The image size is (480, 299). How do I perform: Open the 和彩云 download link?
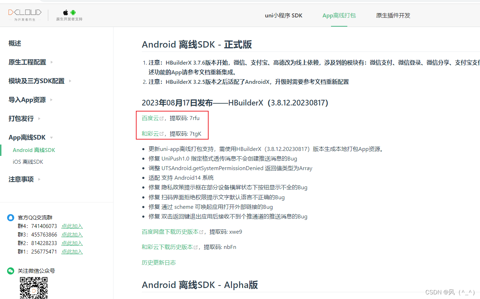point(150,134)
